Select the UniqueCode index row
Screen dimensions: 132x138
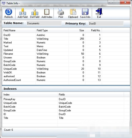(x=66, y=103)
